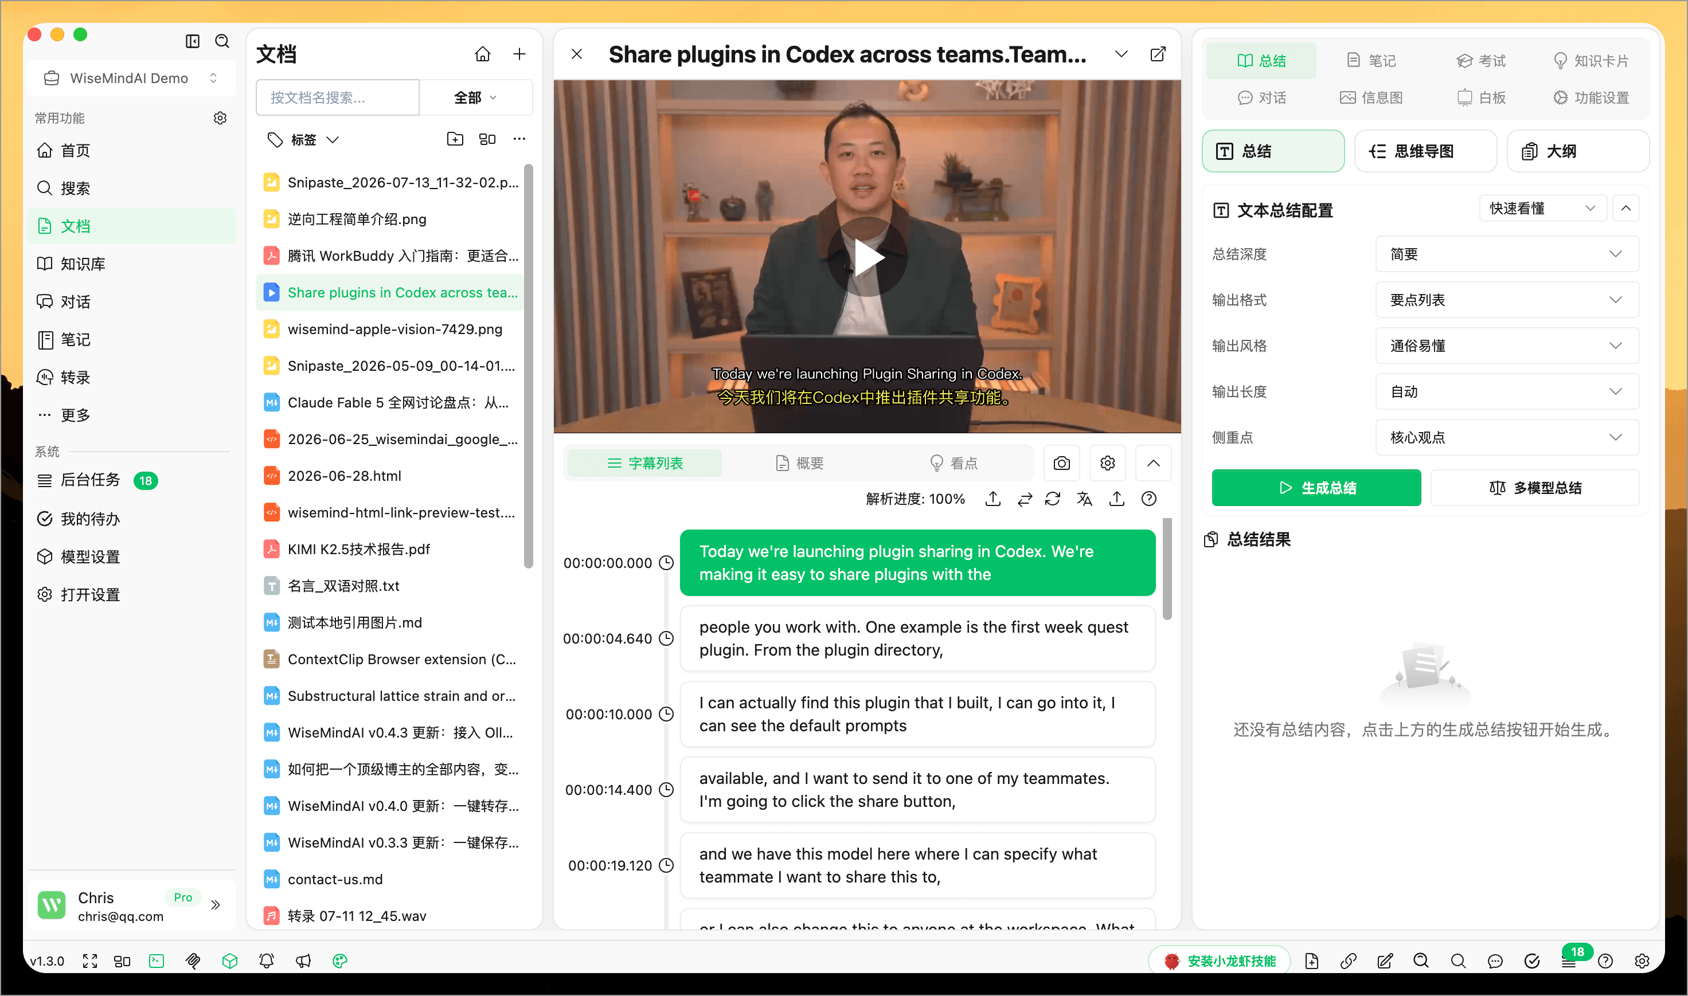This screenshot has width=1688, height=996.
Task: Open the chat bubble icon in bottom bar
Action: point(1495,961)
